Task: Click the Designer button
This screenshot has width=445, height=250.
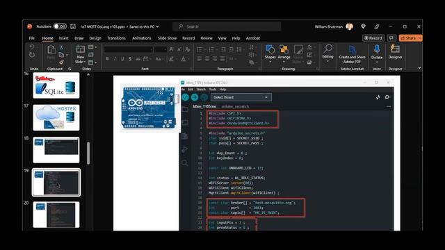Action: [395, 51]
